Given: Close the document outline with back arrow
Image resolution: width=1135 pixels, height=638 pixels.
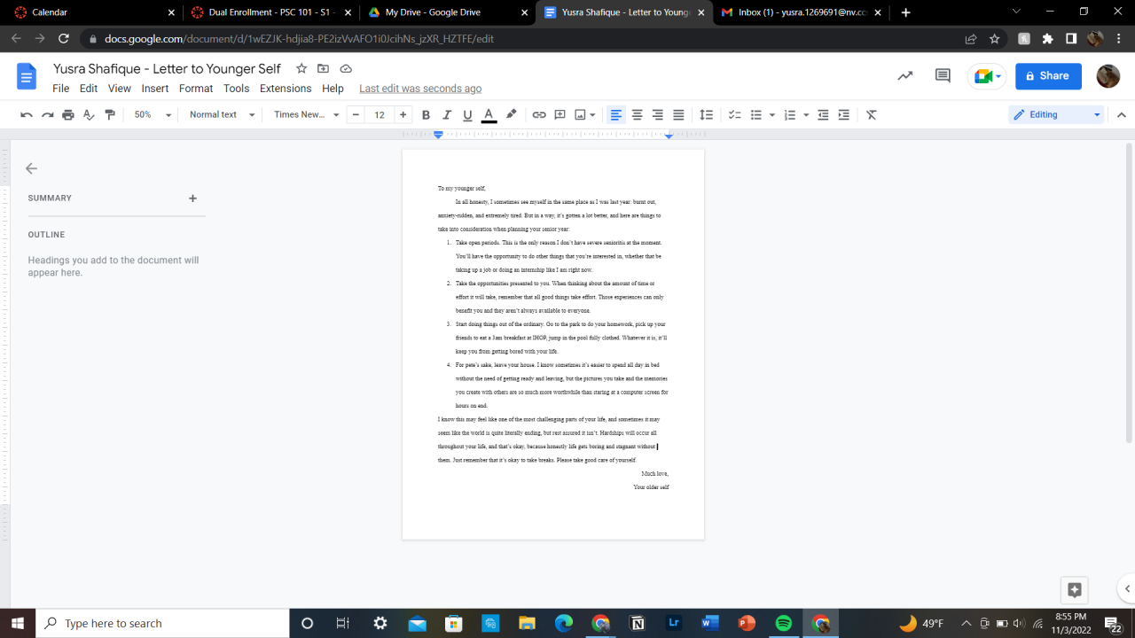Looking at the screenshot, I should [x=32, y=168].
